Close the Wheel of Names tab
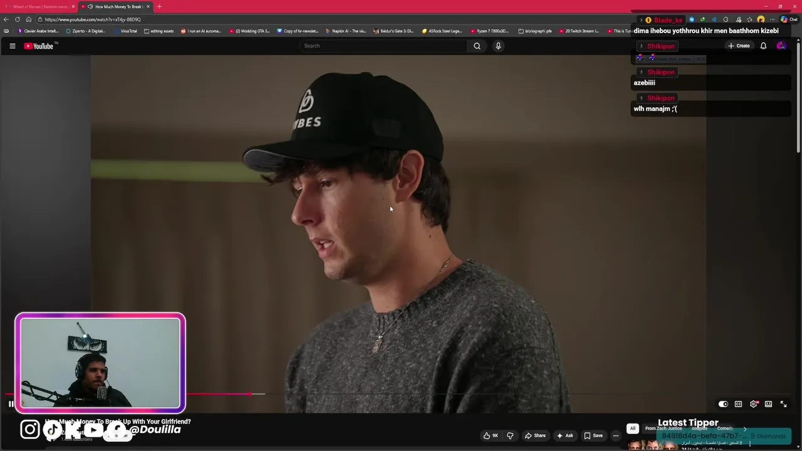The height and width of the screenshot is (451, 802). coord(73,6)
